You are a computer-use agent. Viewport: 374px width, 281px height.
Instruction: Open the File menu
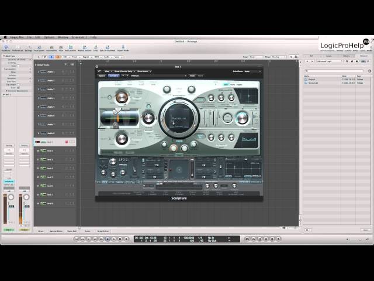pos(29,37)
